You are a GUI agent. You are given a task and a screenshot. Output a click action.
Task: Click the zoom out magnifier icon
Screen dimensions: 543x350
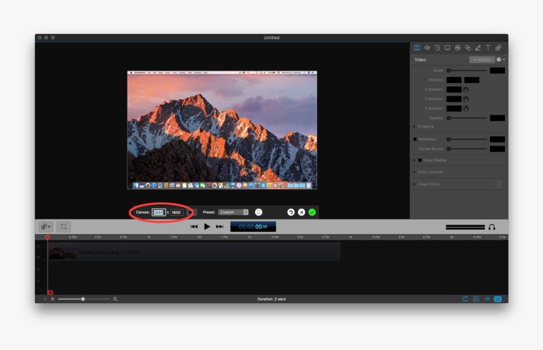tap(52, 299)
